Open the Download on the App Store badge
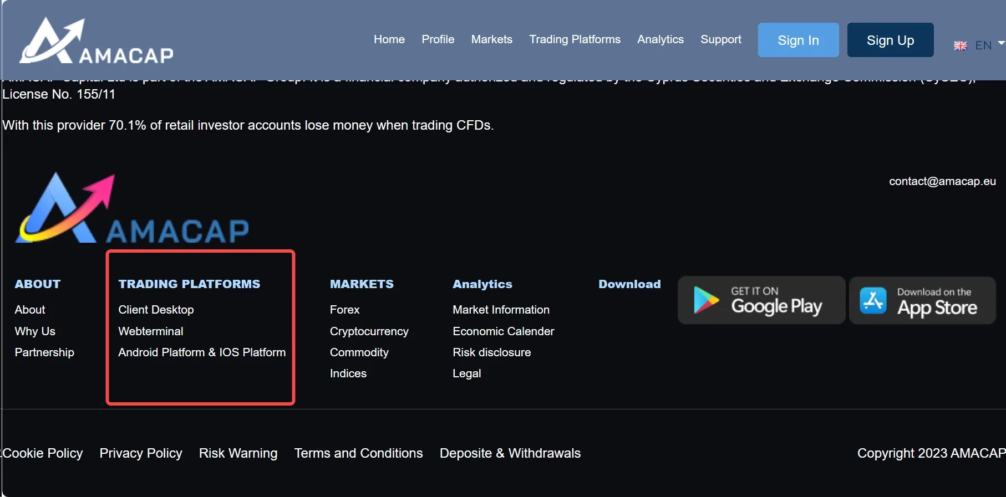Screen dimensions: 1006x497 point(922,300)
